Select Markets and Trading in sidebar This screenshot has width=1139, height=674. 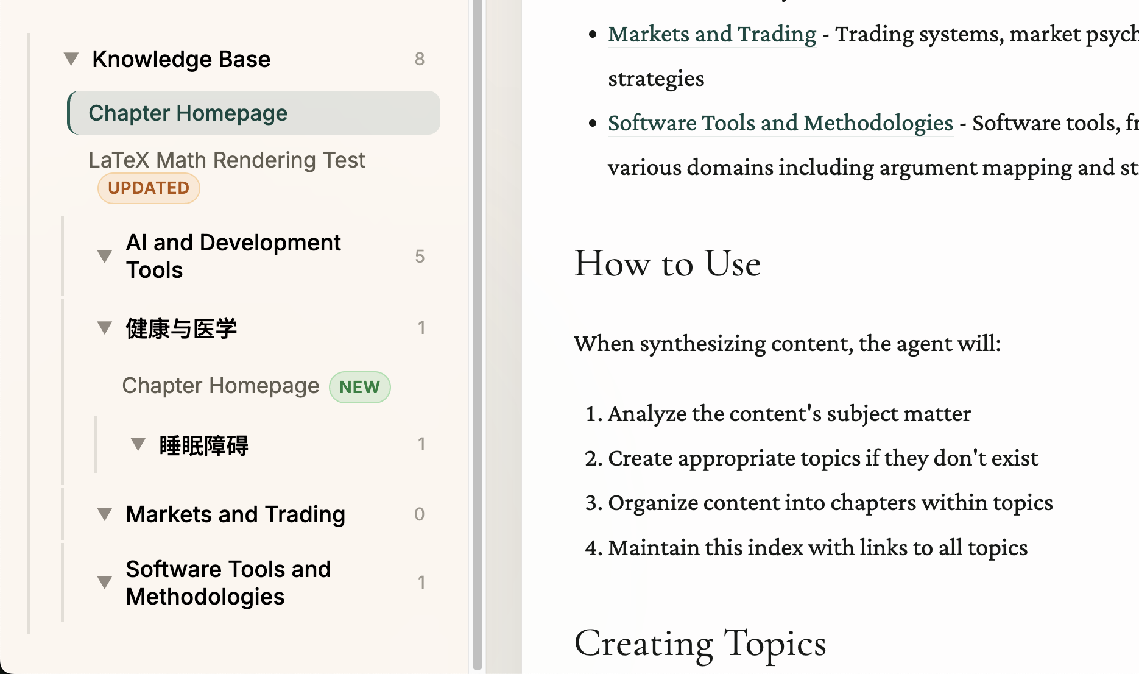[x=235, y=514]
